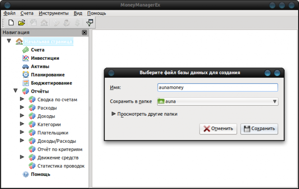The image size is (299, 189).
Task: Select the Движение средств report item
Action: (58, 158)
